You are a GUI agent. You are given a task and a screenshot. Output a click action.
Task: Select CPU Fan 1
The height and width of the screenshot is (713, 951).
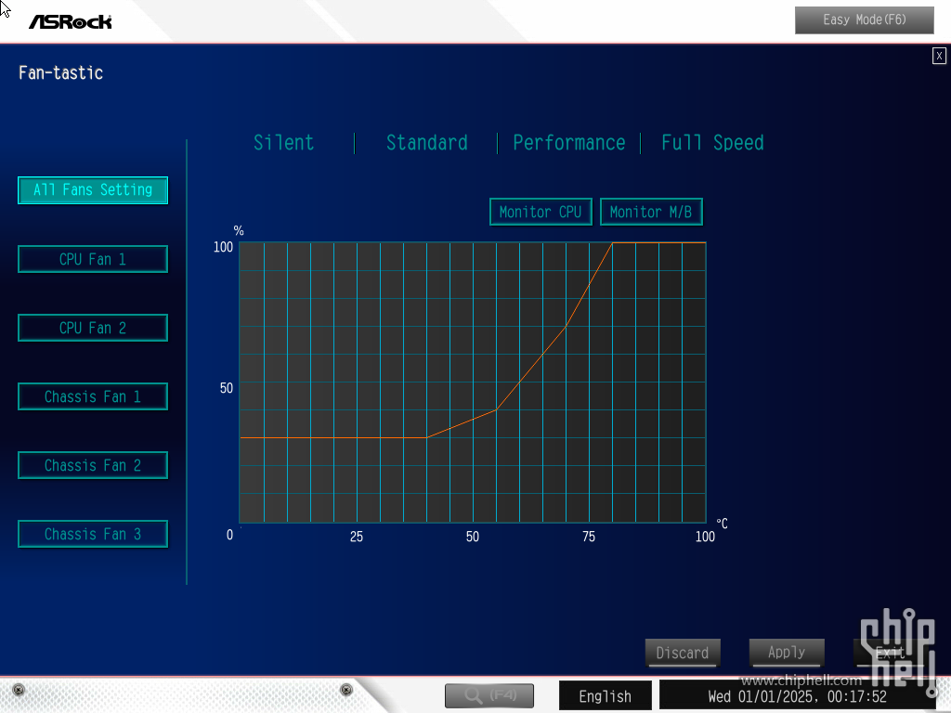pos(93,260)
